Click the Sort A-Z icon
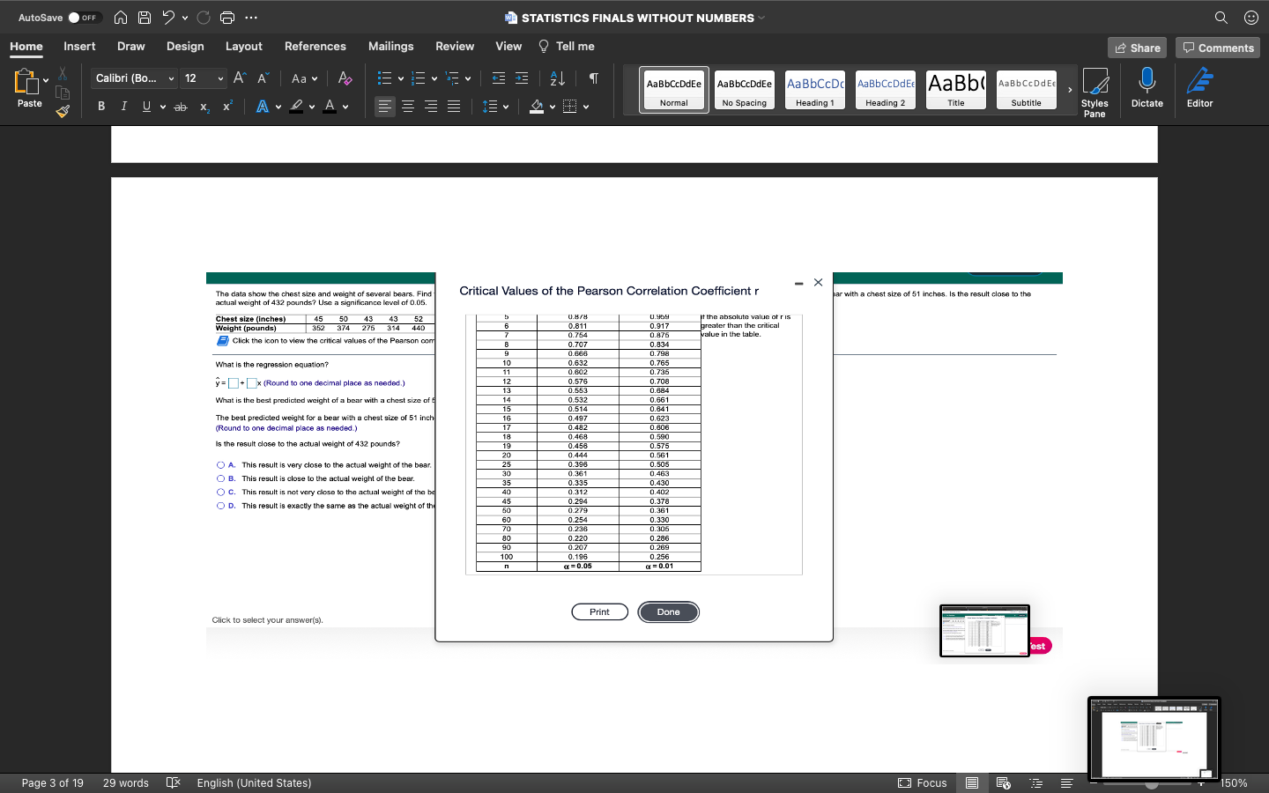The height and width of the screenshot is (793, 1269). point(558,78)
